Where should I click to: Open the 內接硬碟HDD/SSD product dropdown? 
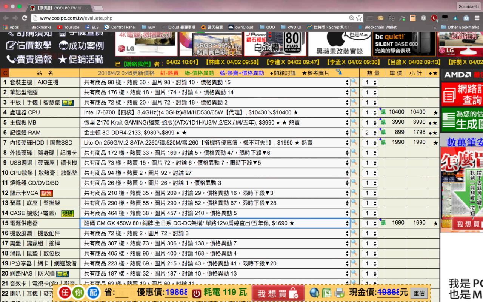coord(215,143)
